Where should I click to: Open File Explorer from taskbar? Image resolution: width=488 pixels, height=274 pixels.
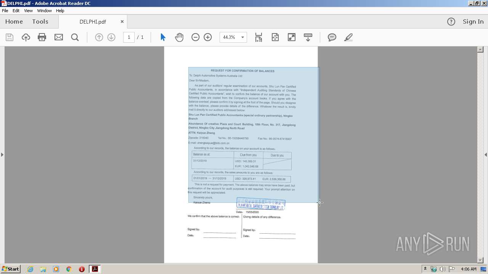[x=43, y=269]
